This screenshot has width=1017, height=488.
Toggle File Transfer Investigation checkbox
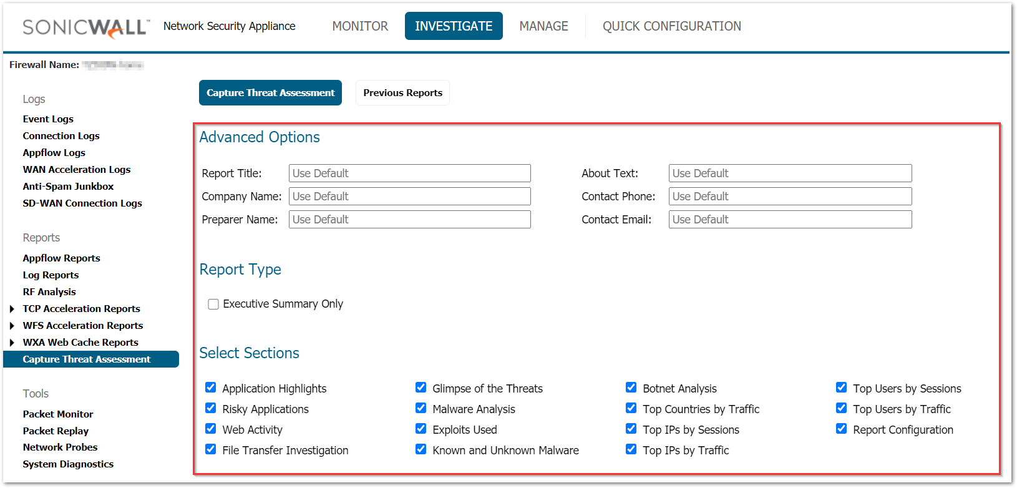tap(211, 449)
